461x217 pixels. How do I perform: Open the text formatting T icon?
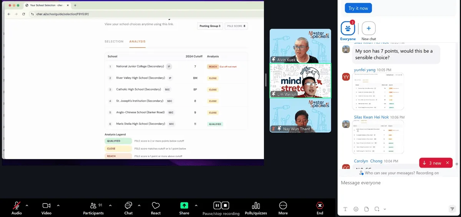coord(345,209)
